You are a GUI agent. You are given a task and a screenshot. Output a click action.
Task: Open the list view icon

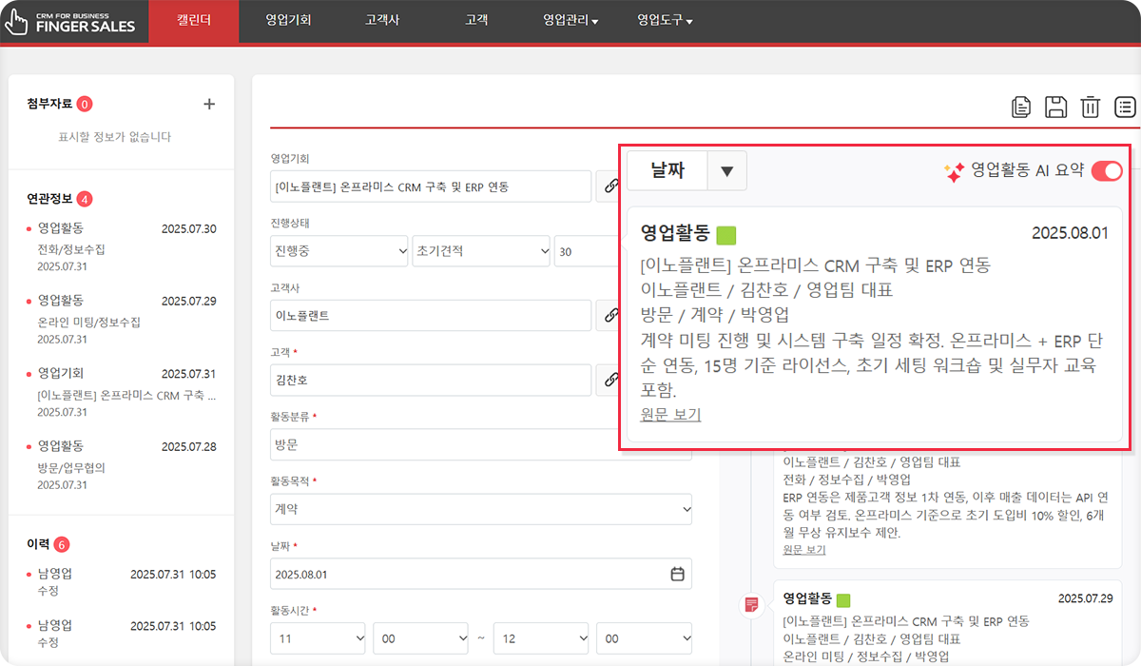[1125, 107]
